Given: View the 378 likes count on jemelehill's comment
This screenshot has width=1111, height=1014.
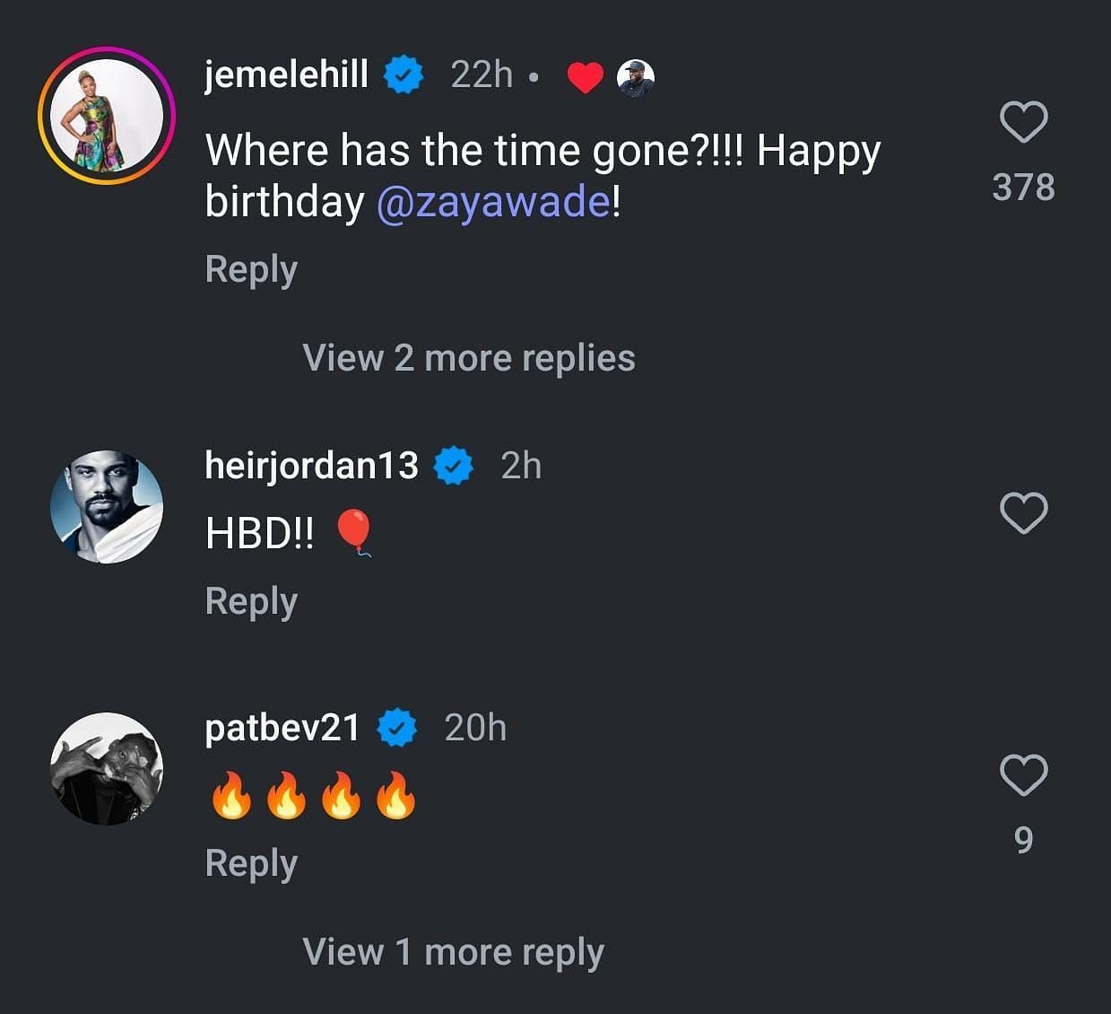Looking at the screenshot, I should click(x=1023, y=188).
